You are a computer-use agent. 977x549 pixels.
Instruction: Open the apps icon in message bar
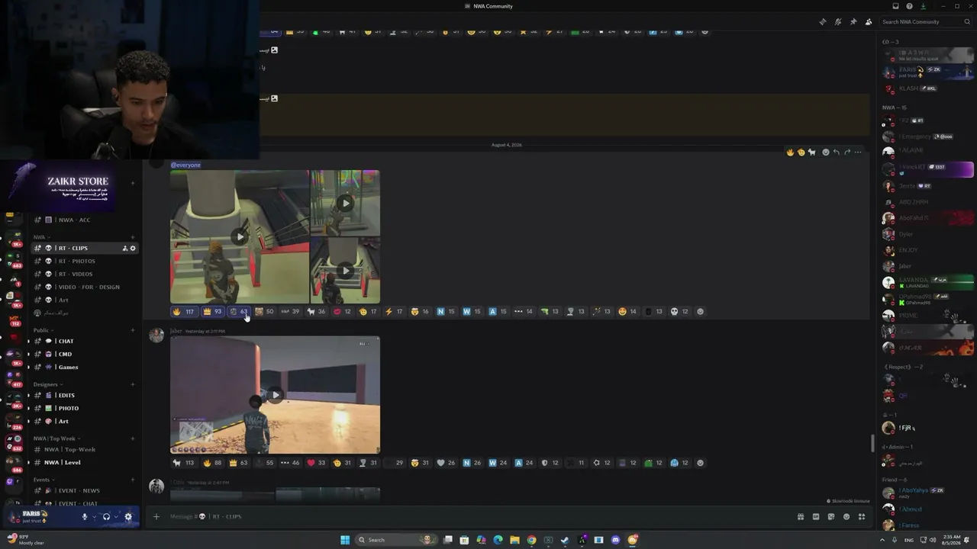point(862,517)
